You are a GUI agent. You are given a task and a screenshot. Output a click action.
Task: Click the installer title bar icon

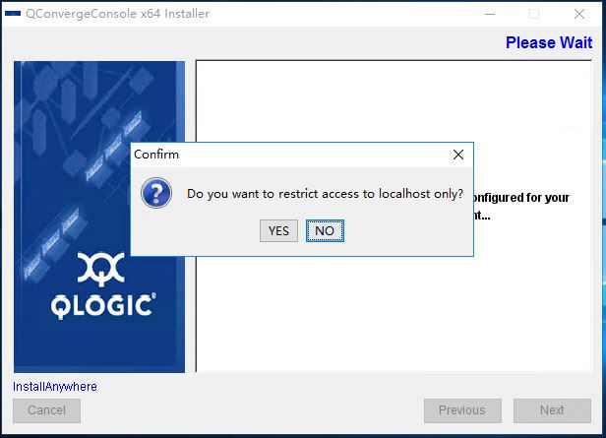[x=13, y=14]
